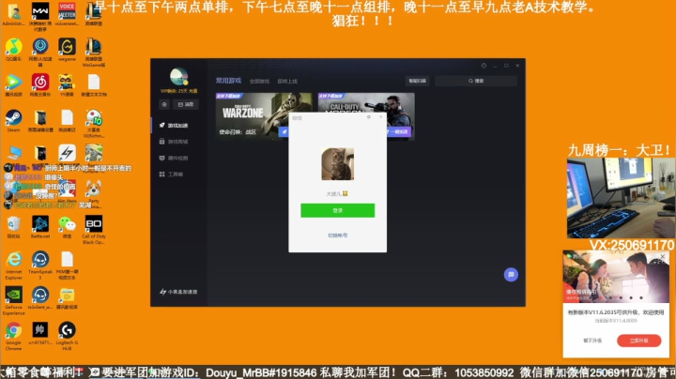Click the accelerator help icon in title bar

pos(484,66)
